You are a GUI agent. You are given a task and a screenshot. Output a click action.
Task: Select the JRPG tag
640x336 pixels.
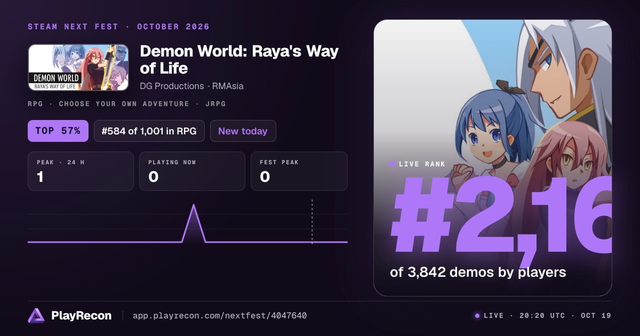pyautogui.click(x=215, y=104)
